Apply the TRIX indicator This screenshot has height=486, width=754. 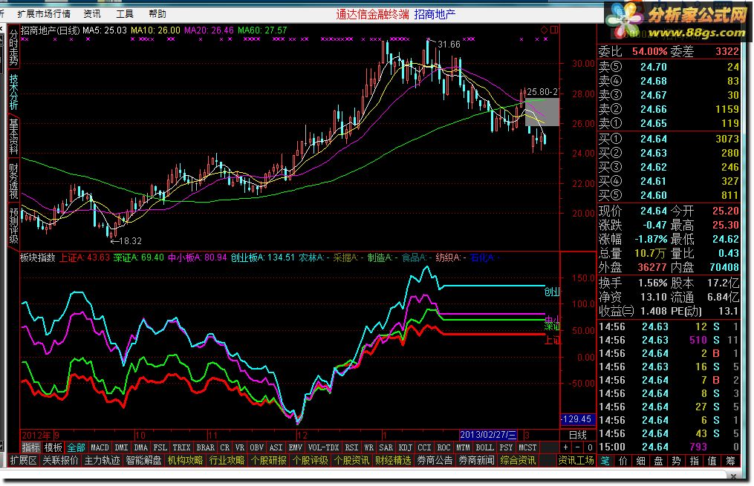point(181,447)
